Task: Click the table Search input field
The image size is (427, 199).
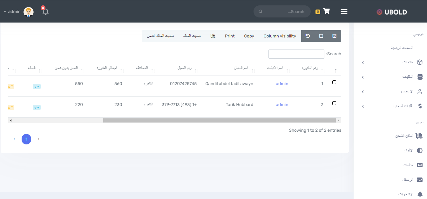Action: click(296, 54)
